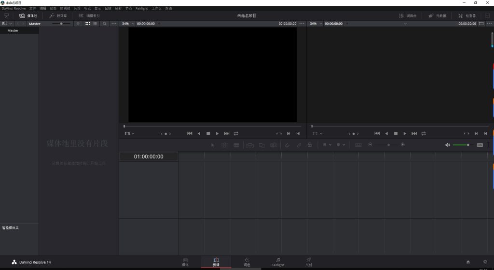Screen dimensions: 494x270
Task: Open the 检查器 (Inspector) panel
Action: coord(467,15)
